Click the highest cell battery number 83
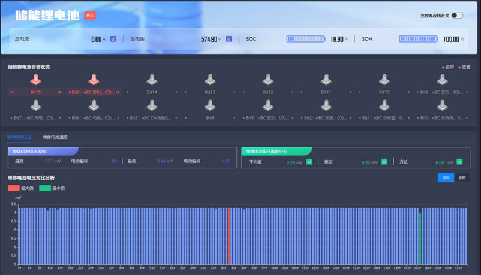481x275 pixels. point(114,161)
